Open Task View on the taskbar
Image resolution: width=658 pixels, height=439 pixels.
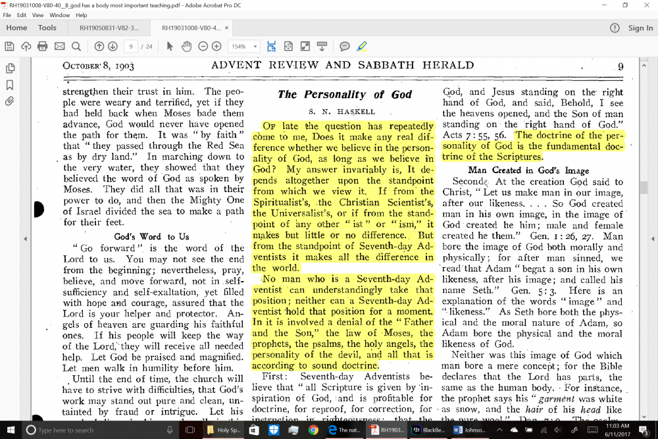(x=190, y=430)
